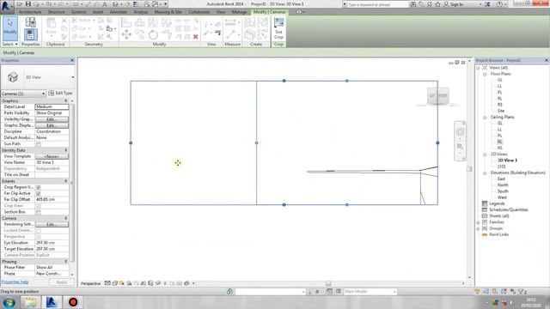Select the Move tool in Modify panel
The width and height of the screenshot is (550, 309).
point(126,34)
